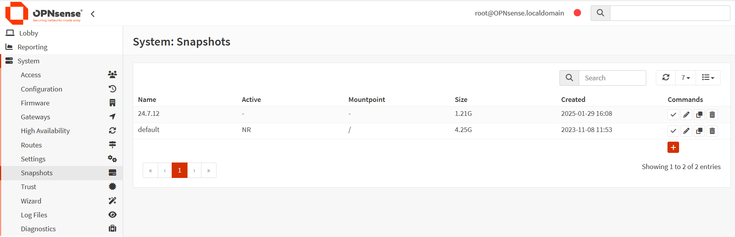Collapse the sidebar using the arrow toggle

pos(93,14)
